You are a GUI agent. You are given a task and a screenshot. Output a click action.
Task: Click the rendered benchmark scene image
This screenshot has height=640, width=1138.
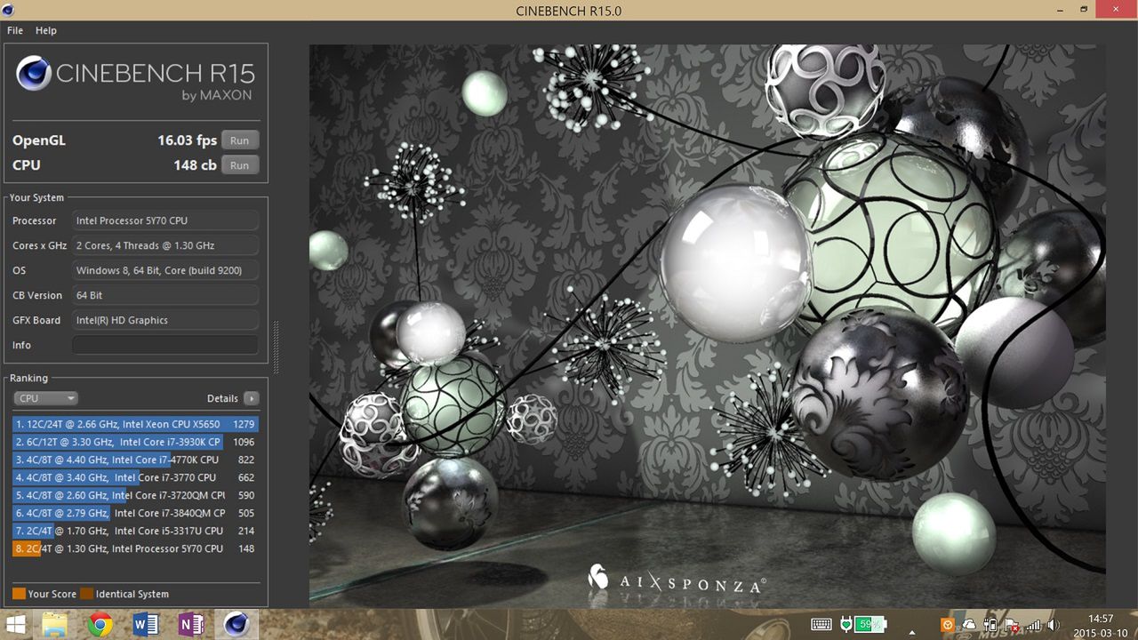coord(708,325)
